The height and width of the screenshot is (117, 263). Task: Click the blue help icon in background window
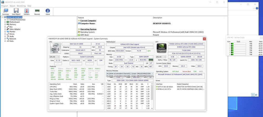tap(257, 8)
